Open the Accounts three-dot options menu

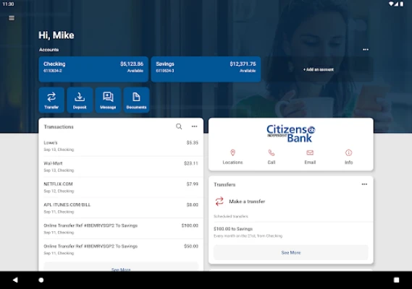(x=366, y=50)
